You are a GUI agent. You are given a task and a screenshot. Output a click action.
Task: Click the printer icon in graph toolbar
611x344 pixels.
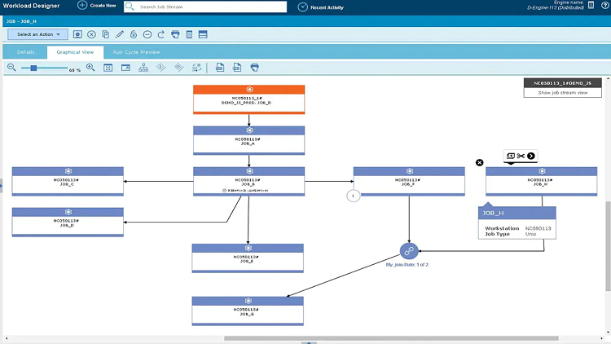tap(255, 68)
